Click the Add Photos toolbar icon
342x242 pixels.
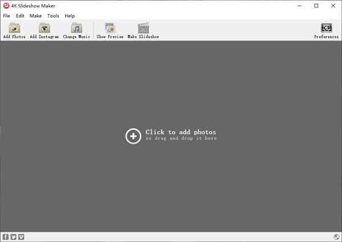[x=14, y=28]
